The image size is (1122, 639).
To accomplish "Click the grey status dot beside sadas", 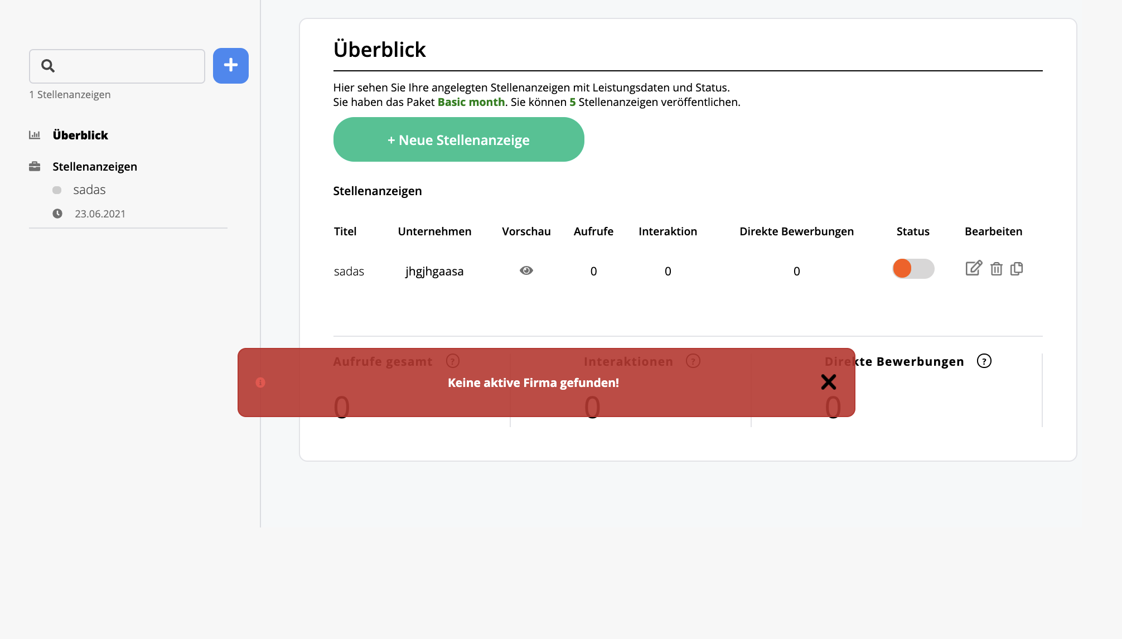I will click(57, 190).
